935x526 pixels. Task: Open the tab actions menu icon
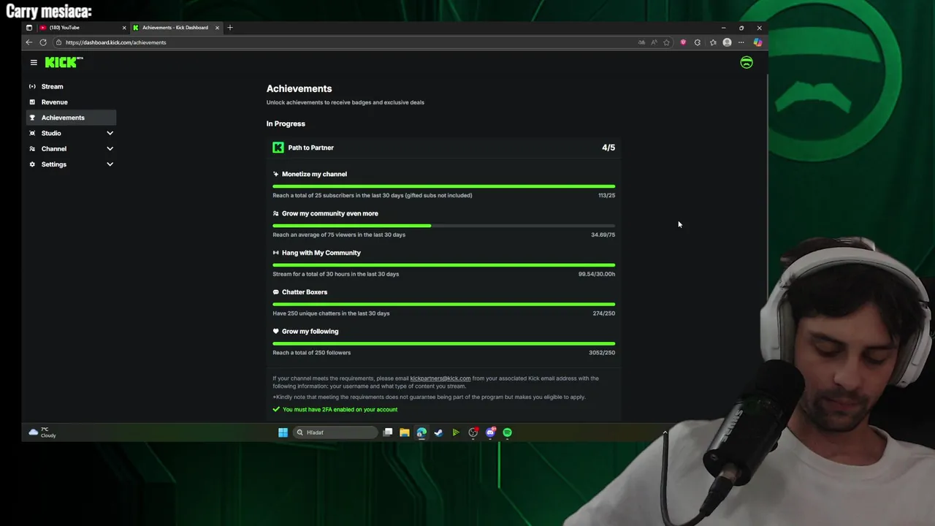coord(29,28)
